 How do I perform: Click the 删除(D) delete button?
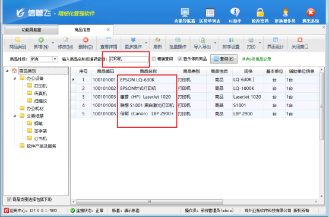pyautogui.click(x=86, y=43)
